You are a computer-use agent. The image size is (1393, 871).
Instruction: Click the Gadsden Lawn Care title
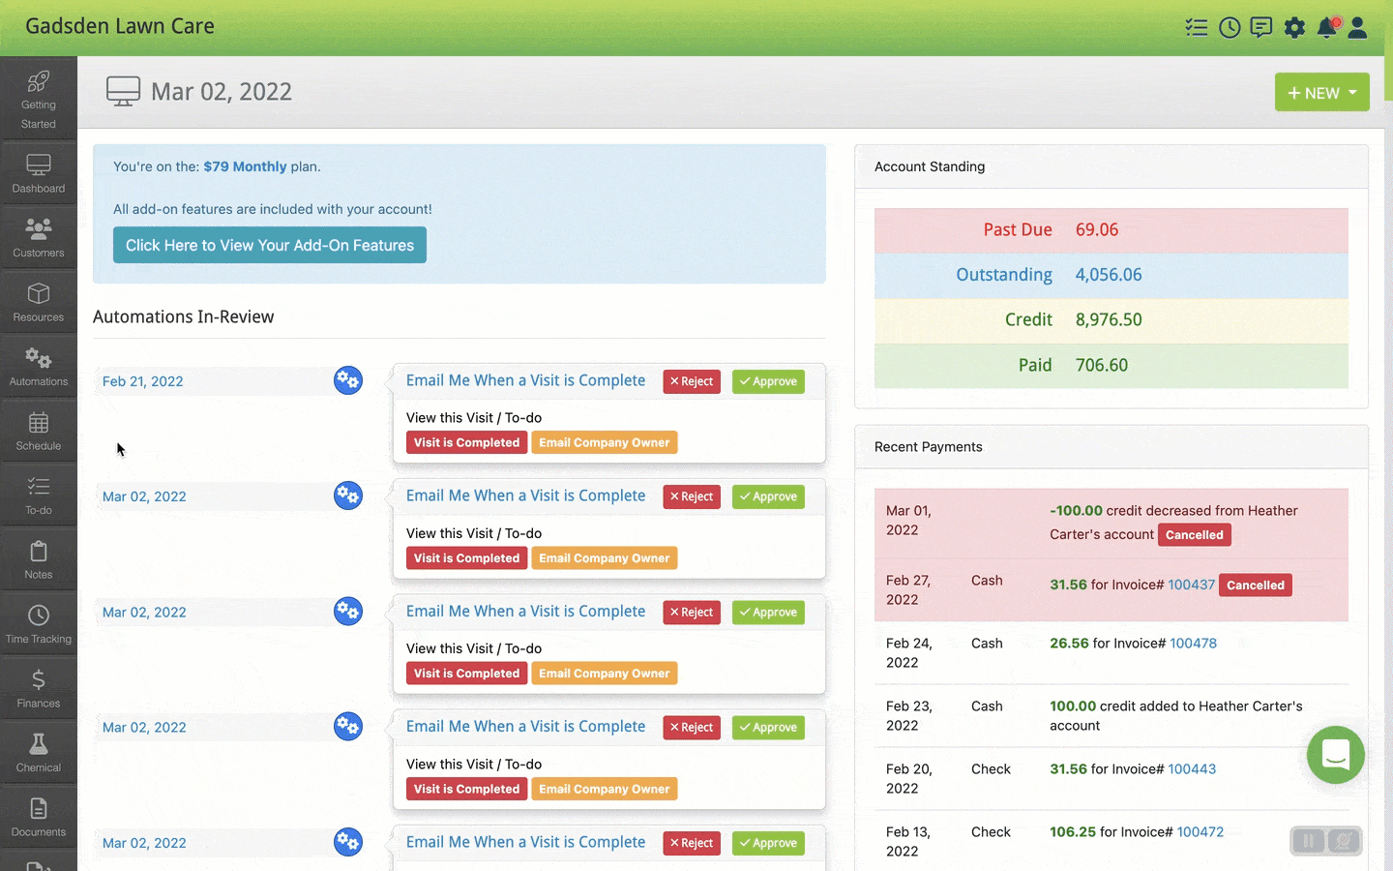(x=120, y=26)
